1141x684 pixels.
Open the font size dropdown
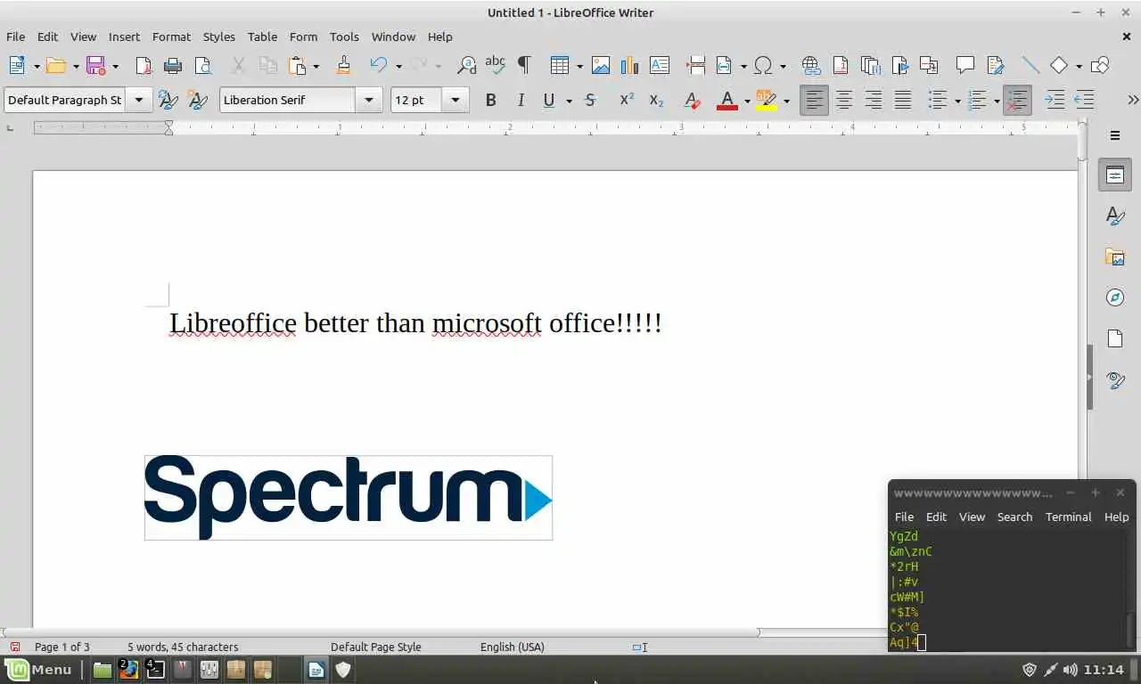(456, 100)
